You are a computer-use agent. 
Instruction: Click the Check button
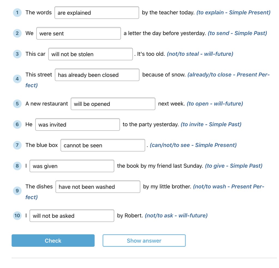point(53,241)
